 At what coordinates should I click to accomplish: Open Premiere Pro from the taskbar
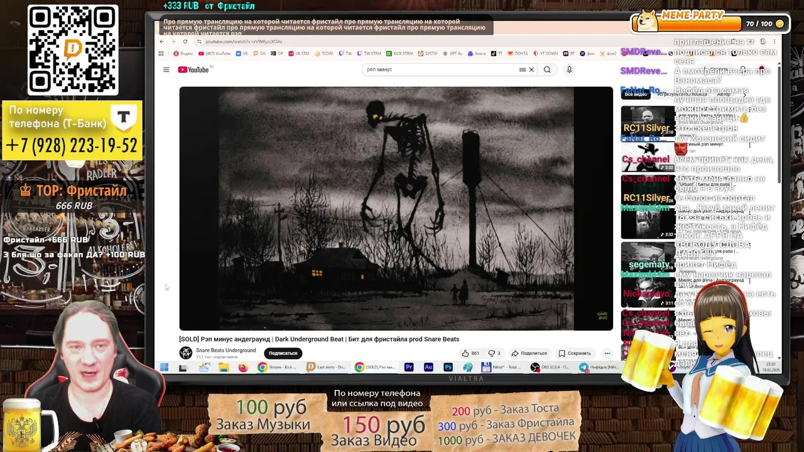pos(409,367)
